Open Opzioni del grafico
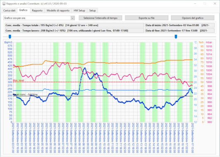The height and width of the screenshot is (157, 220). [193, 18]
